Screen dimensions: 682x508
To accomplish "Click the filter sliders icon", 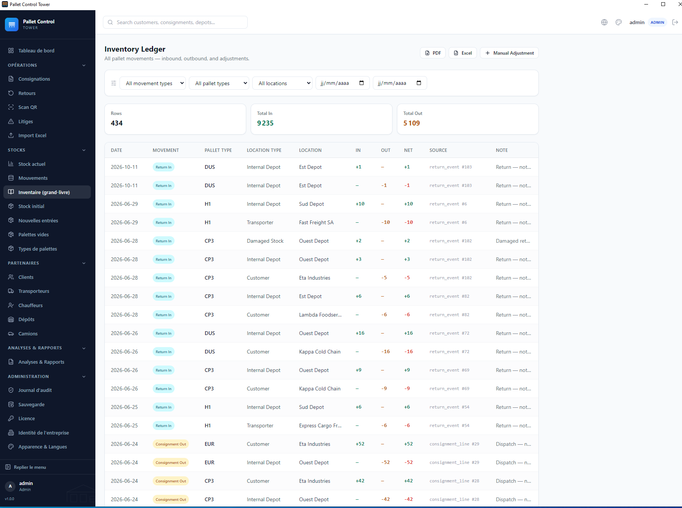I will coord(113,83).
